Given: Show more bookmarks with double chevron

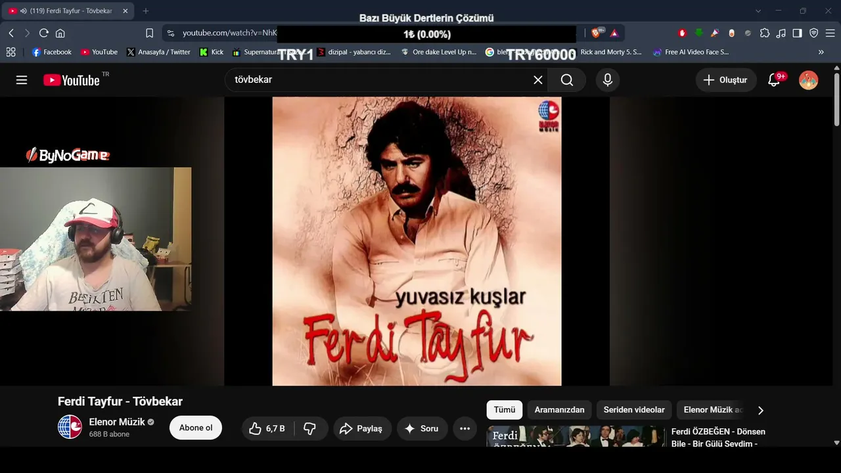Looking at the screenshot, I should 821,52.
